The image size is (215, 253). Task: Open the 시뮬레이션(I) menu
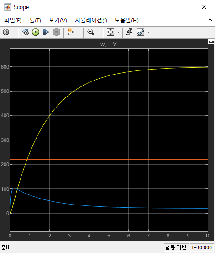coord(91,21)
